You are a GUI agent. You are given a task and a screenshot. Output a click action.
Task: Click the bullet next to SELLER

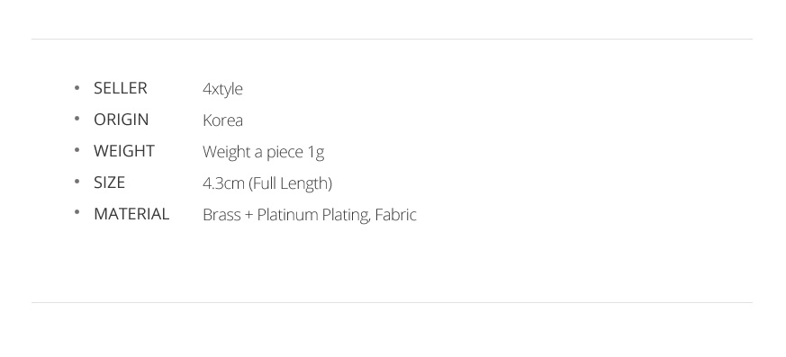77,87
